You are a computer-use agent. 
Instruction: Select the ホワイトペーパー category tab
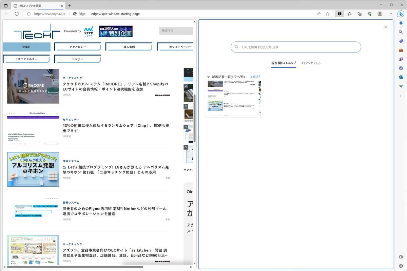pos(175,47)
